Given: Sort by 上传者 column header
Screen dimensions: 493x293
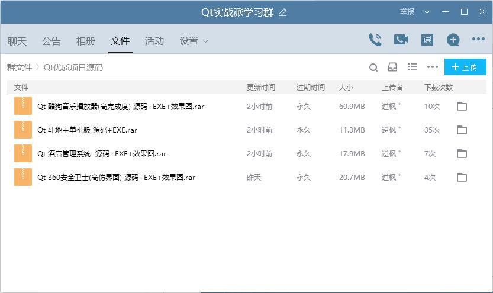Looking at the screenshot, I should 392,87.
